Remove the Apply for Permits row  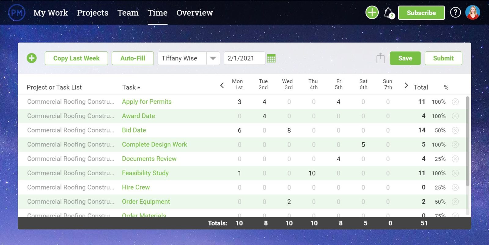pos(455,102)
